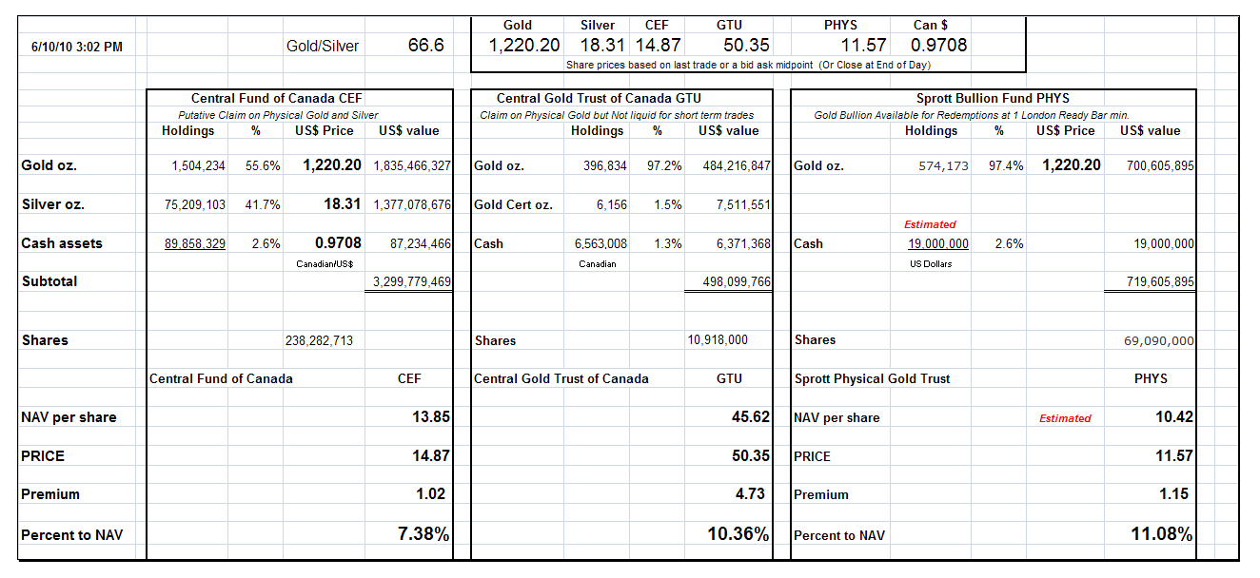This screenshot has width=1260, height=578.
Task: Click the Can $ header in the top price box
Action: click(932, 25)
